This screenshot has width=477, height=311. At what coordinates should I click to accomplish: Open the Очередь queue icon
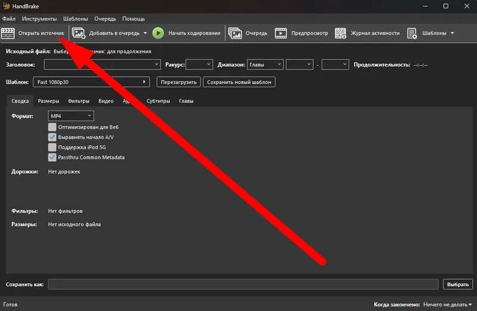click(x=235, y=33)
